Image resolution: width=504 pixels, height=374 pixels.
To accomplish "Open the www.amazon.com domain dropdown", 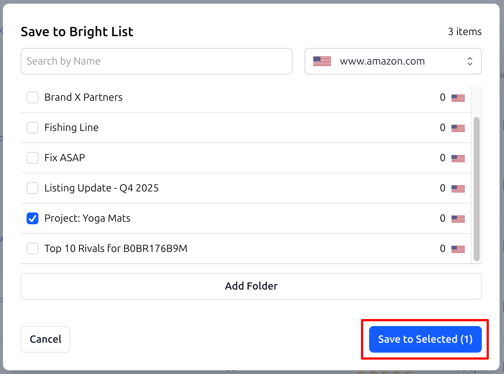I will point(393,61).
